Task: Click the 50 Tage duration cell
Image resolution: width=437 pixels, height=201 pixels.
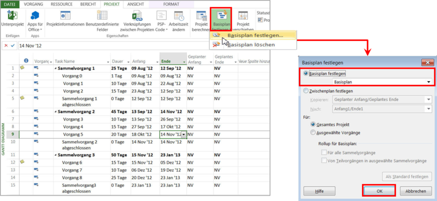Action: (x=121, y=155)
